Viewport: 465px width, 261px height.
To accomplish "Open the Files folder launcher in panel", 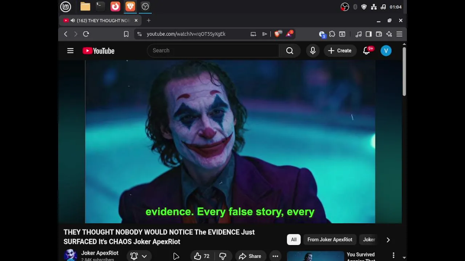I will tap(85, 7).
